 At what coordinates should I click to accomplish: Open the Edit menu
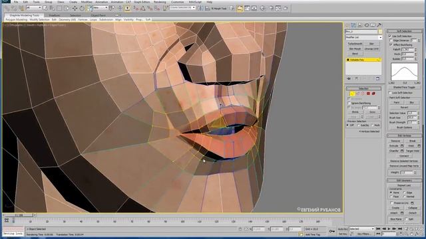(25, 2)
